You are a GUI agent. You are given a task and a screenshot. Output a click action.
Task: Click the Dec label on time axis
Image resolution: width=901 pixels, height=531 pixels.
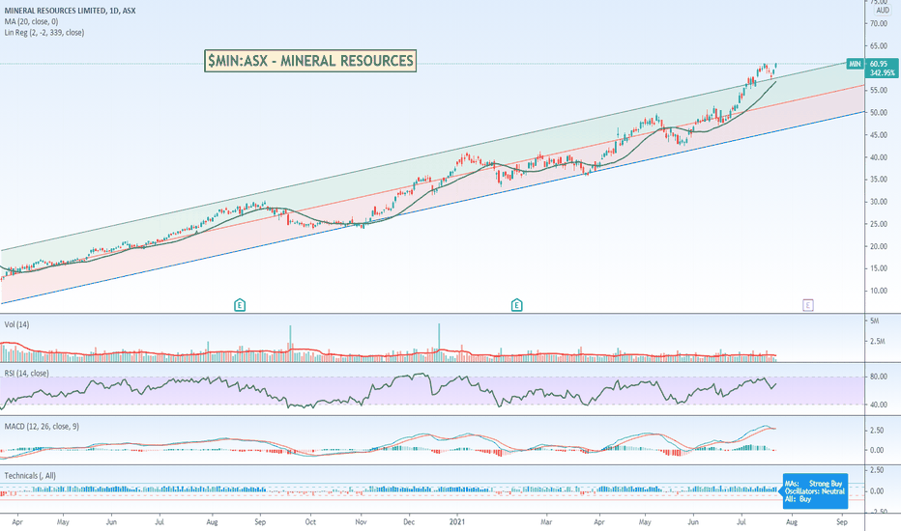pyautogui.click(x=409, y=522)
